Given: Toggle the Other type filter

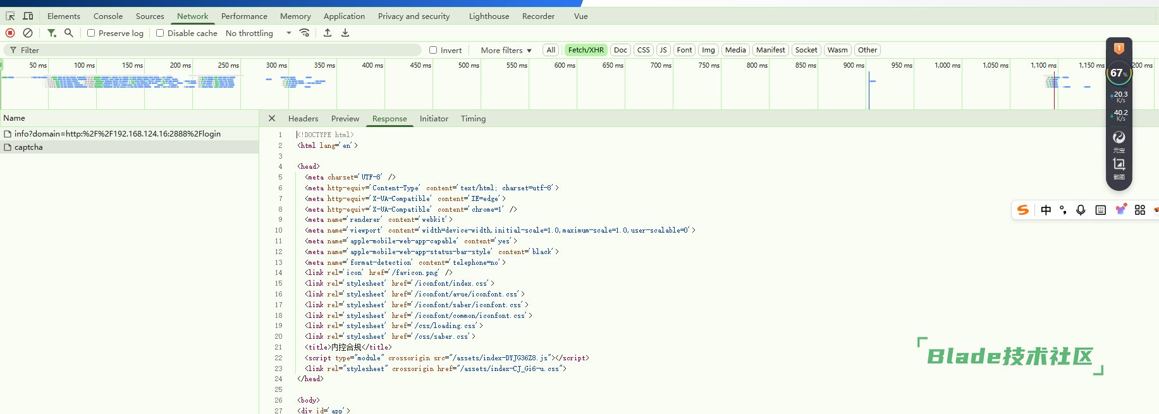Looking at the screenshot, I should [x=868, y=50].
